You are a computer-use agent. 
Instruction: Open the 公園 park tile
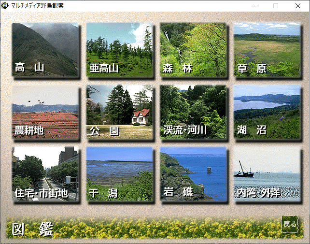point(119,112)
